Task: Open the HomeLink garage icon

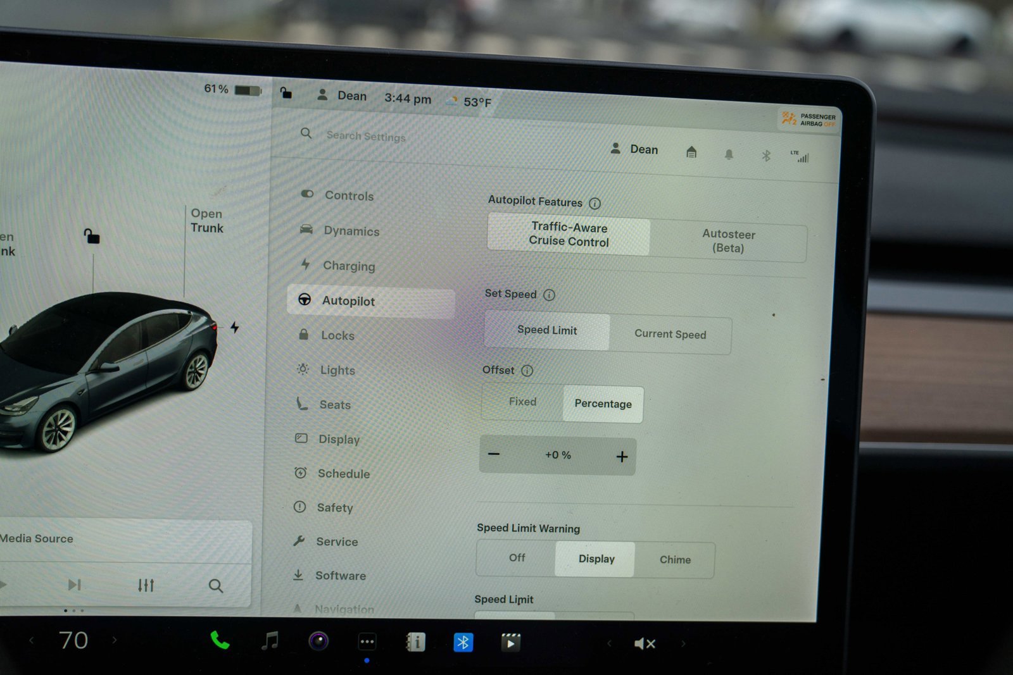Action: coord(691,152)
